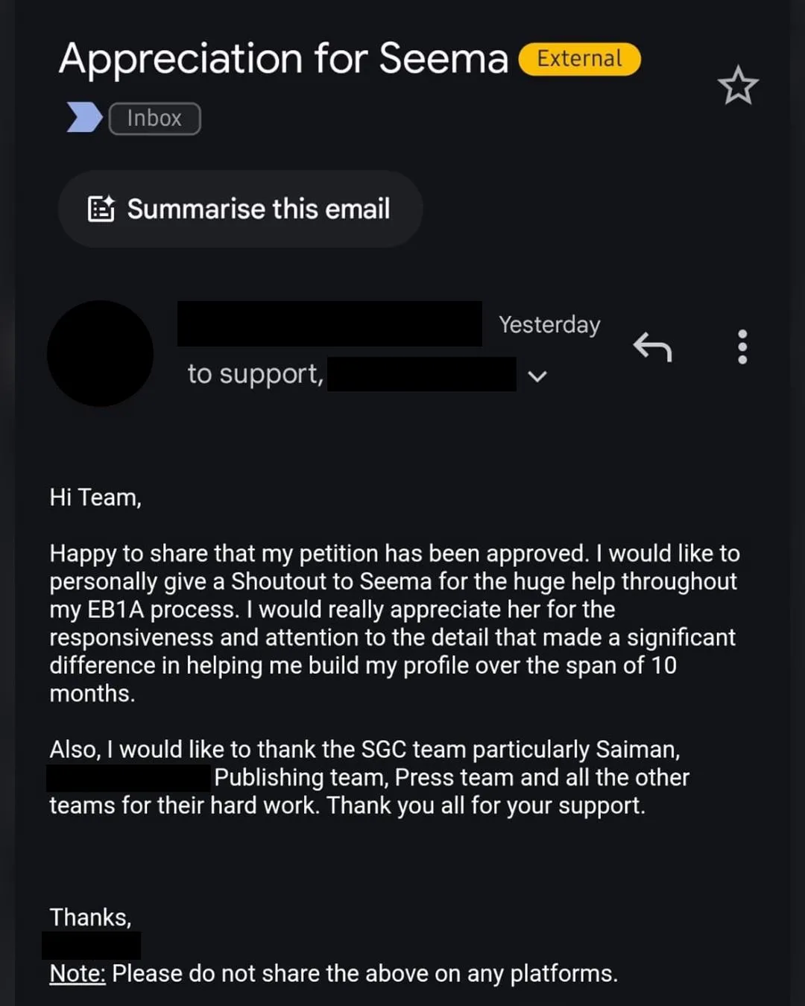Image resolution: width=805 pixels, height=1006 pixels.
Task: Click the 'Hi Team,' greeting line
Action: 95,497
